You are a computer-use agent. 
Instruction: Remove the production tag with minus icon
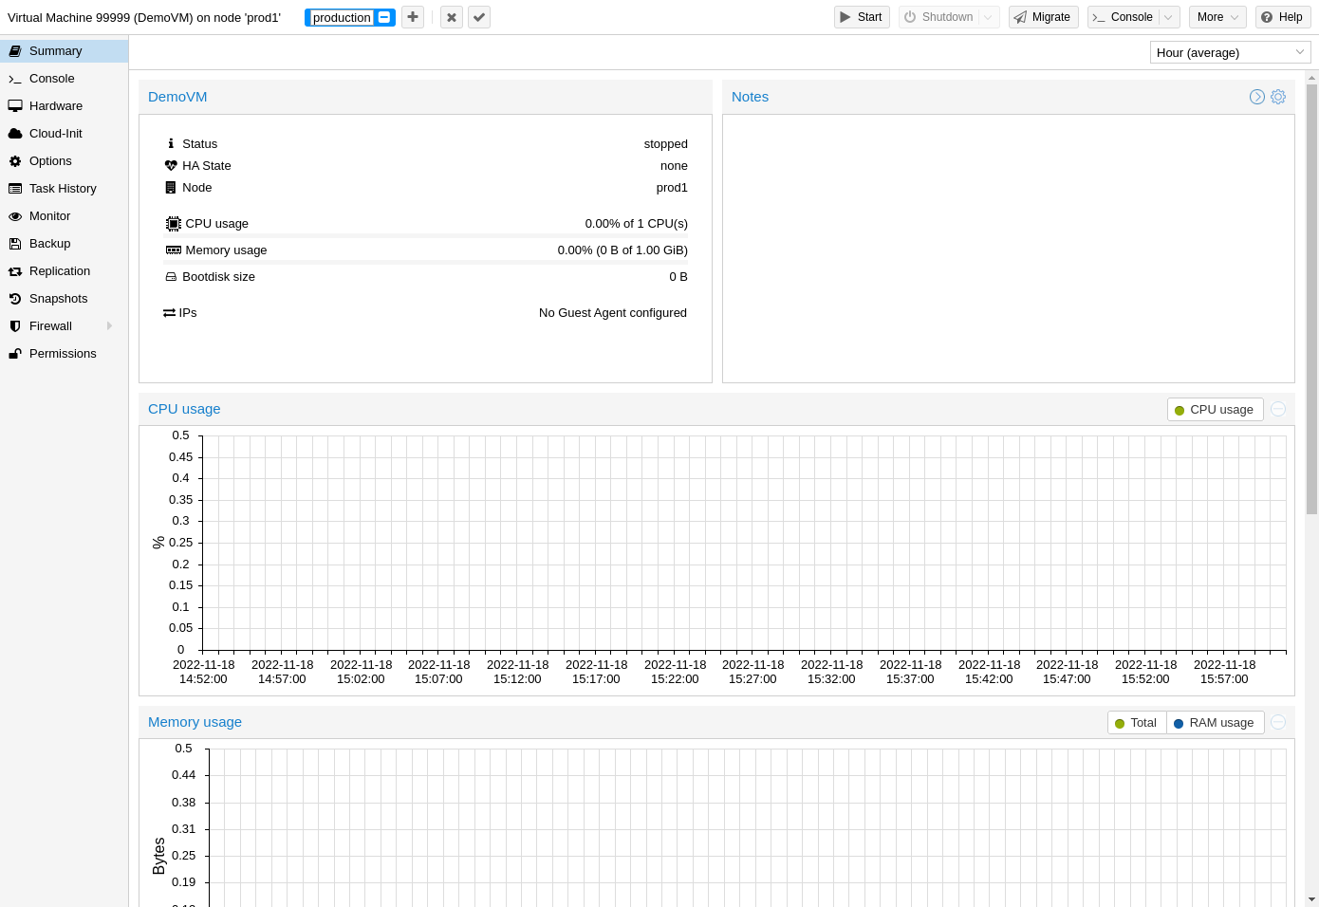[384, 17]
